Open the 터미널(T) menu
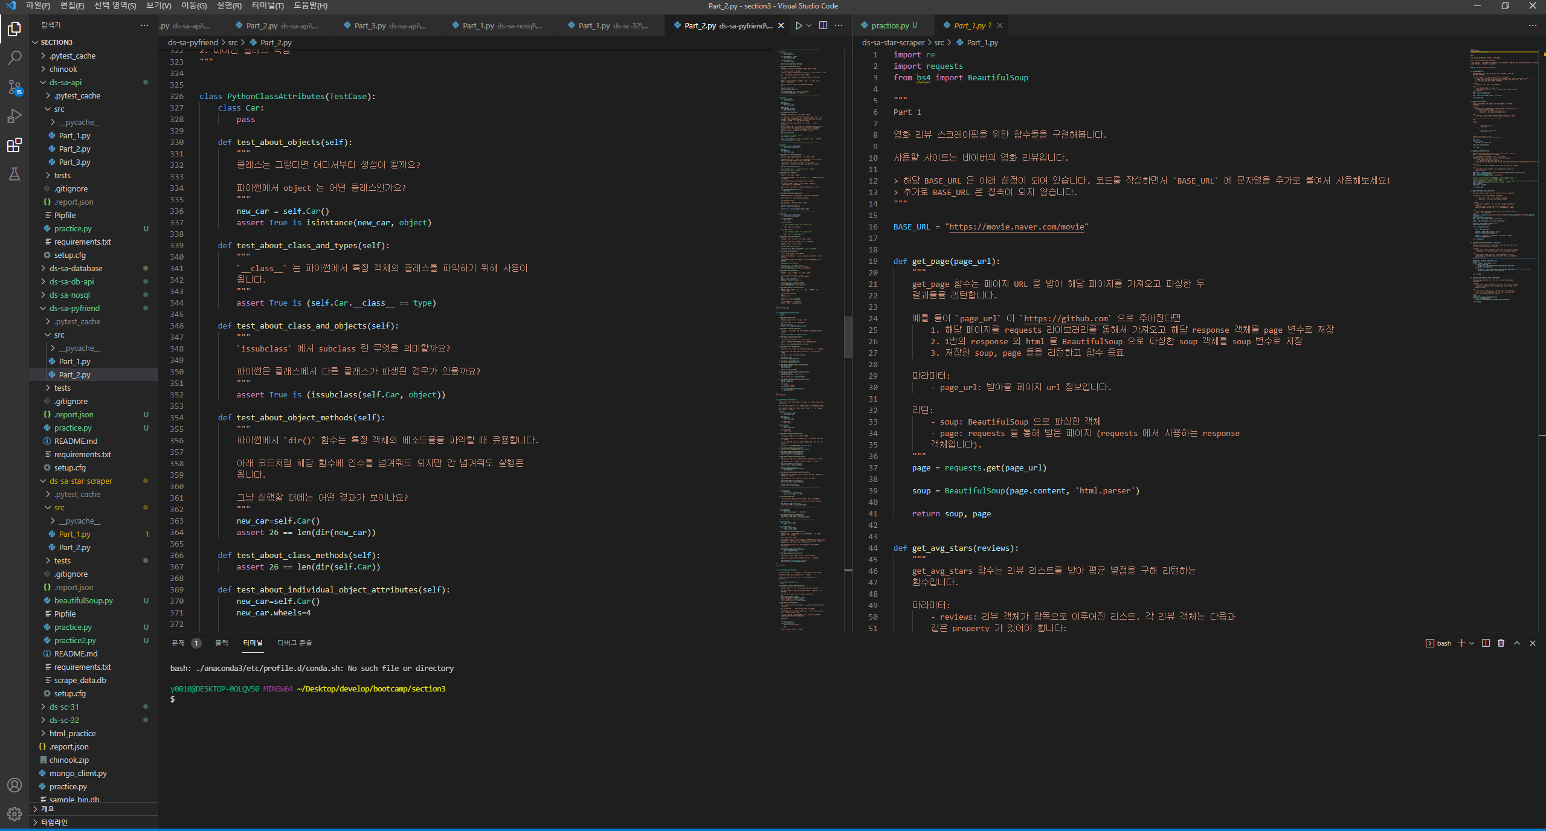Screen dimensions: 1546x831 click(x=268, y=6)
